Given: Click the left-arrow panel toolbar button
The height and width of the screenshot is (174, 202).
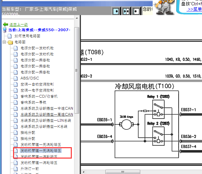Looking at the screenshot, I should tap(136, 11).
